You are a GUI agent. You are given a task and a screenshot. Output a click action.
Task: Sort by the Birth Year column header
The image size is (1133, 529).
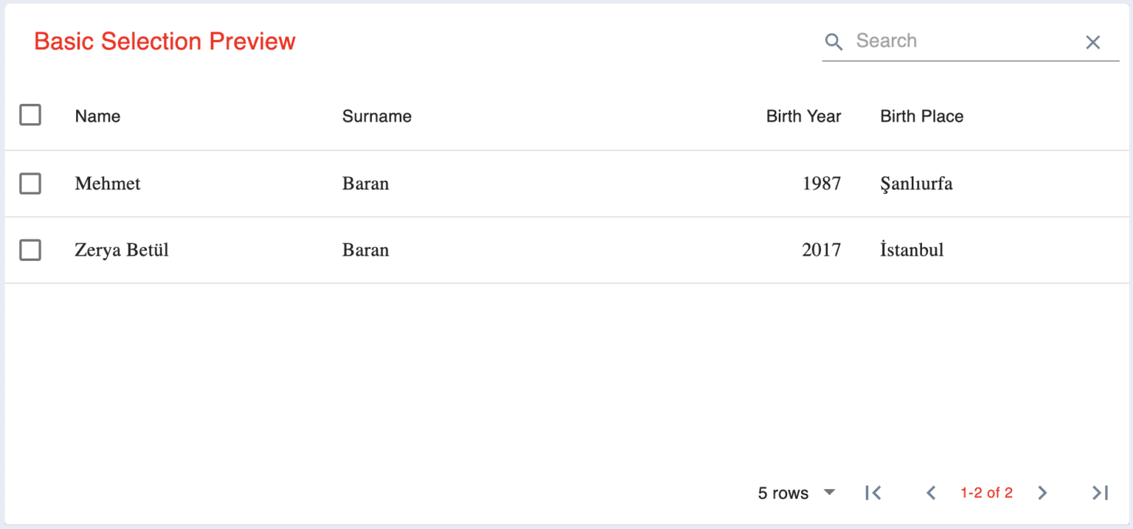(x=803, y=116)
